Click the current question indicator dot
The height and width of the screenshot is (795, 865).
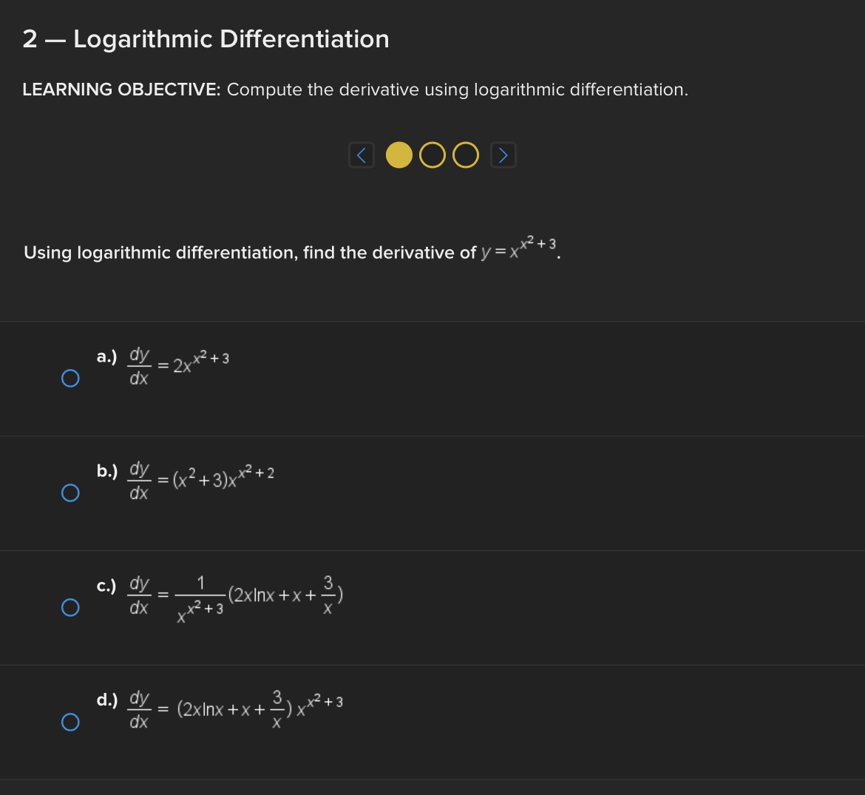click(399, 155)
